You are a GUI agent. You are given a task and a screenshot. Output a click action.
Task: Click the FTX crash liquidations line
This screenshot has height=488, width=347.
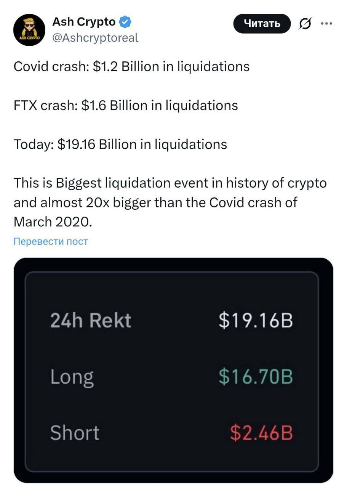coord(126,105)
